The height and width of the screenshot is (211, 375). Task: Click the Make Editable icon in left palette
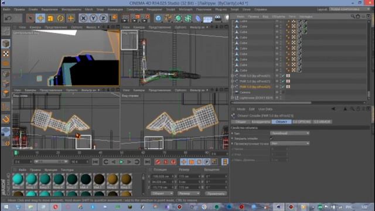pos(6,31)
